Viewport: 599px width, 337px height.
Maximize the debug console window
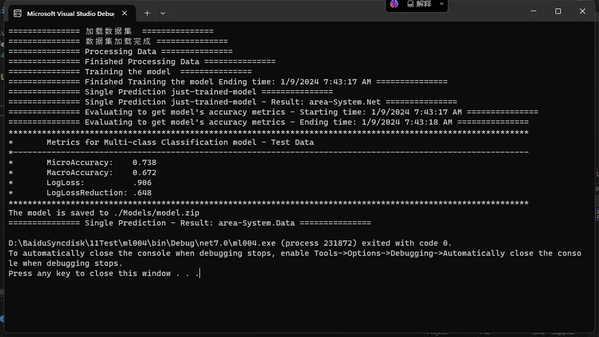point(558,11)
